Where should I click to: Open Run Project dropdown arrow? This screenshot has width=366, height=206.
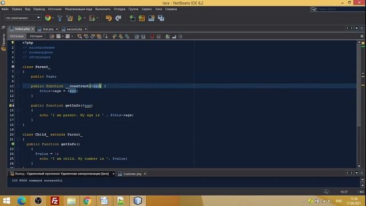coord(85,18)
